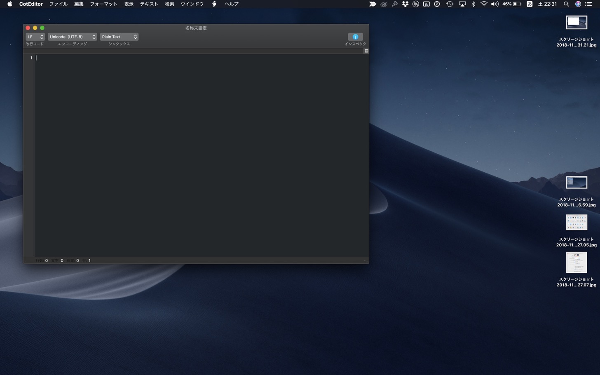Click the green full screen button
Image resolution: width=600 pixels, height=375 pixels.
point(42,28)
